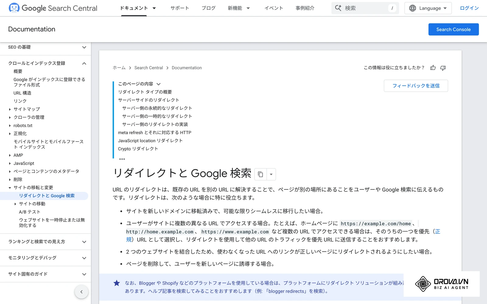This screenshot has height=304, width=487.
Task: Collapse サイトの移転と変更 tree item
Action: [x=10, y=188]
